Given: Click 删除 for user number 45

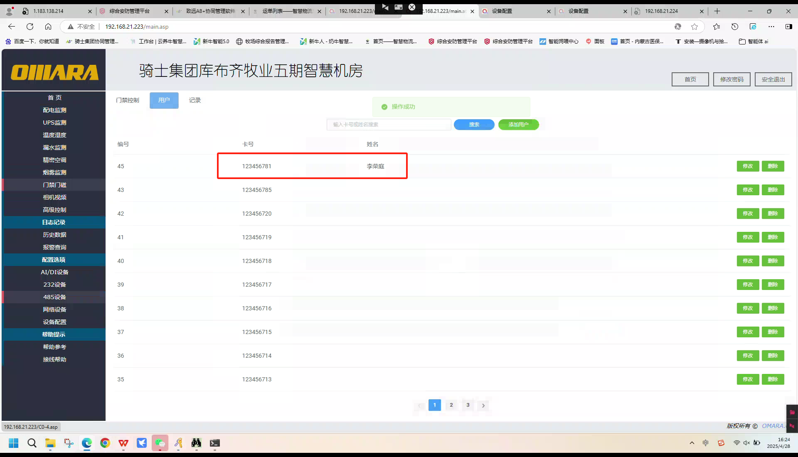Looking at the screenshot, I should 773,166.
